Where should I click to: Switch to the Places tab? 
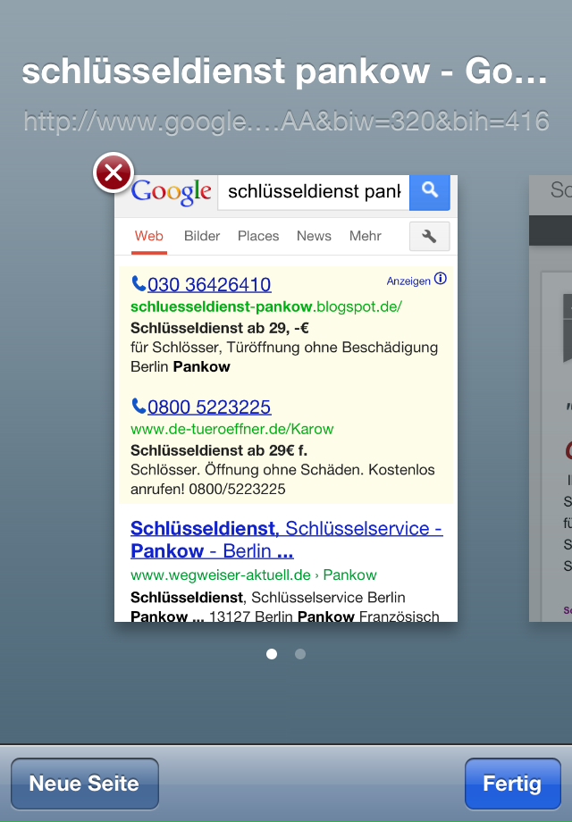click(258, 236)
